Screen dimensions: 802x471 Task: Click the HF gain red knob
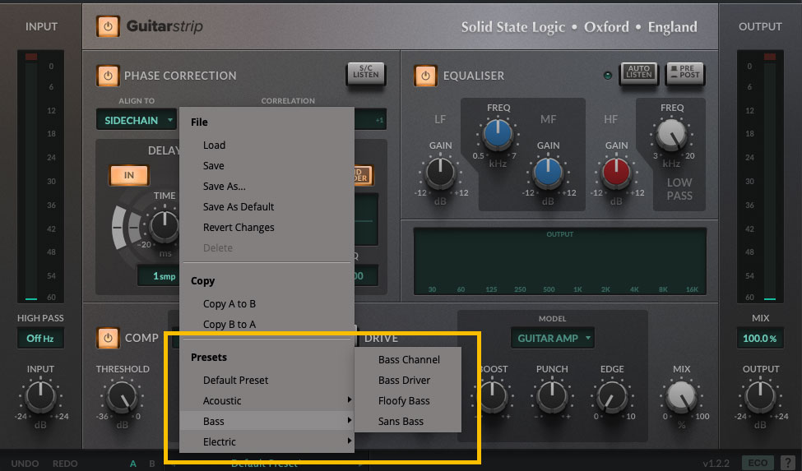(616, 172)
